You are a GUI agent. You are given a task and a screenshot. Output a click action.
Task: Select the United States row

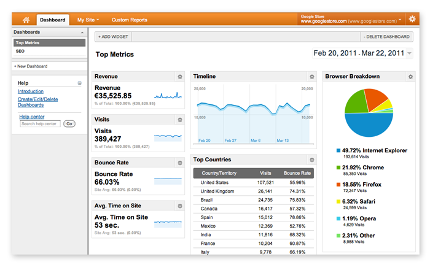coord(253,183)
